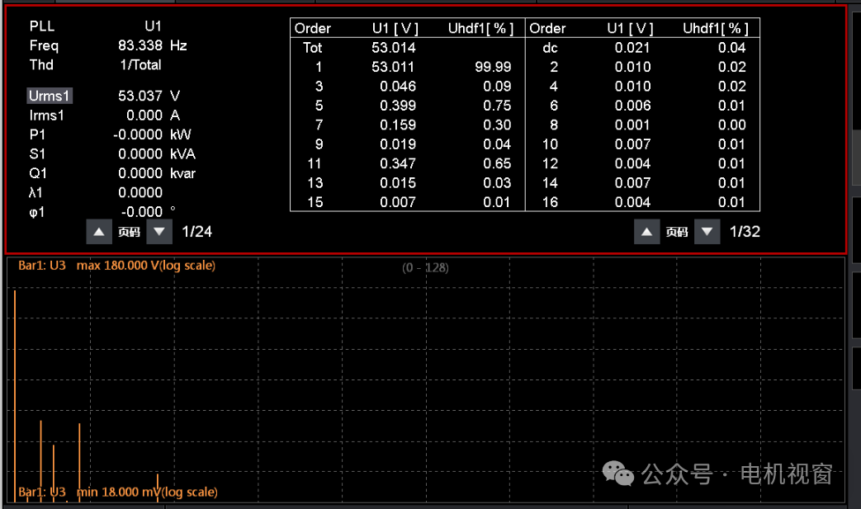
Task: Click the order 6 voltage 0.006
Action: (632, 106)
